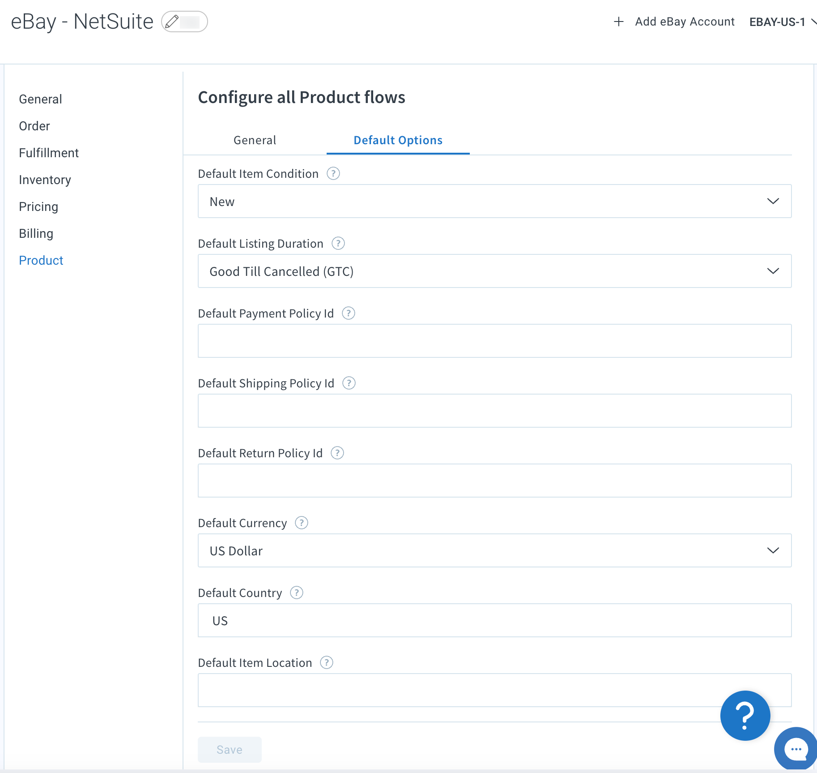Viewport: 817px width, 773px height.
Task: Open Billing section in sidebar
Action: click(x=36, y=233)
